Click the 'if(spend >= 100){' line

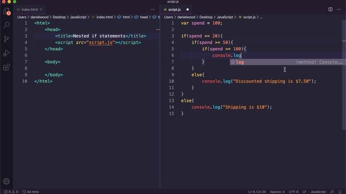click(224, 49)
